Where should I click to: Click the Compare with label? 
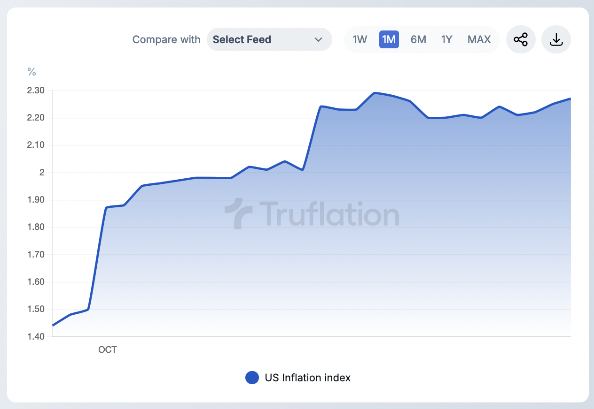(x=166, y=39)
